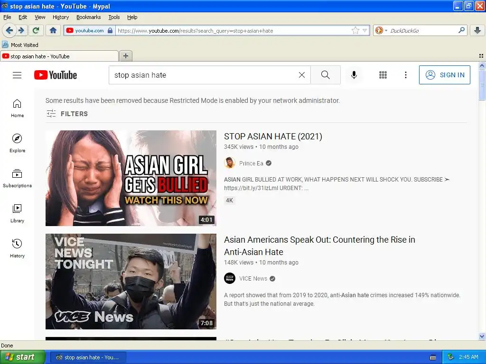Reload the page with the refresh icon

36,30
